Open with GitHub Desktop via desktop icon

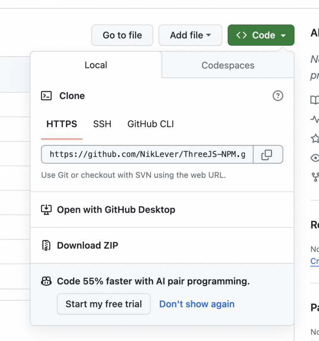coord(46,210)
